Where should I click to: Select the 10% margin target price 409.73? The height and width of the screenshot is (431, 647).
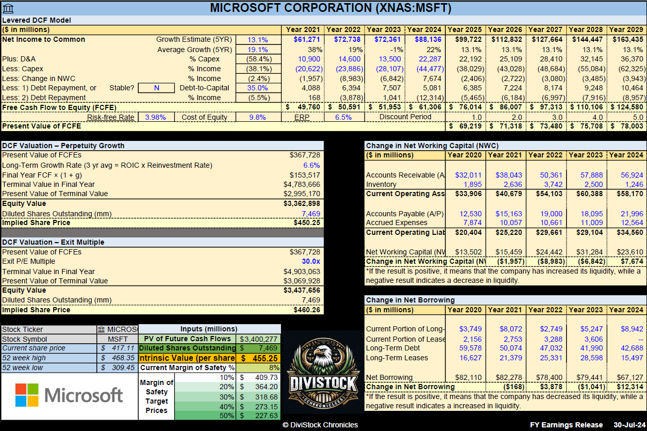click(258, 377)
